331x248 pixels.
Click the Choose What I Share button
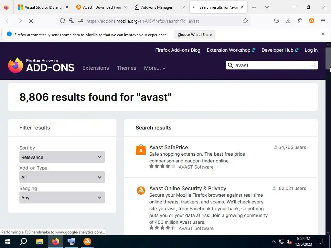[195, 35]
